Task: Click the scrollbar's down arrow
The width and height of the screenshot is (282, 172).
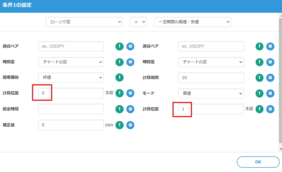Action: click(280, 149)
